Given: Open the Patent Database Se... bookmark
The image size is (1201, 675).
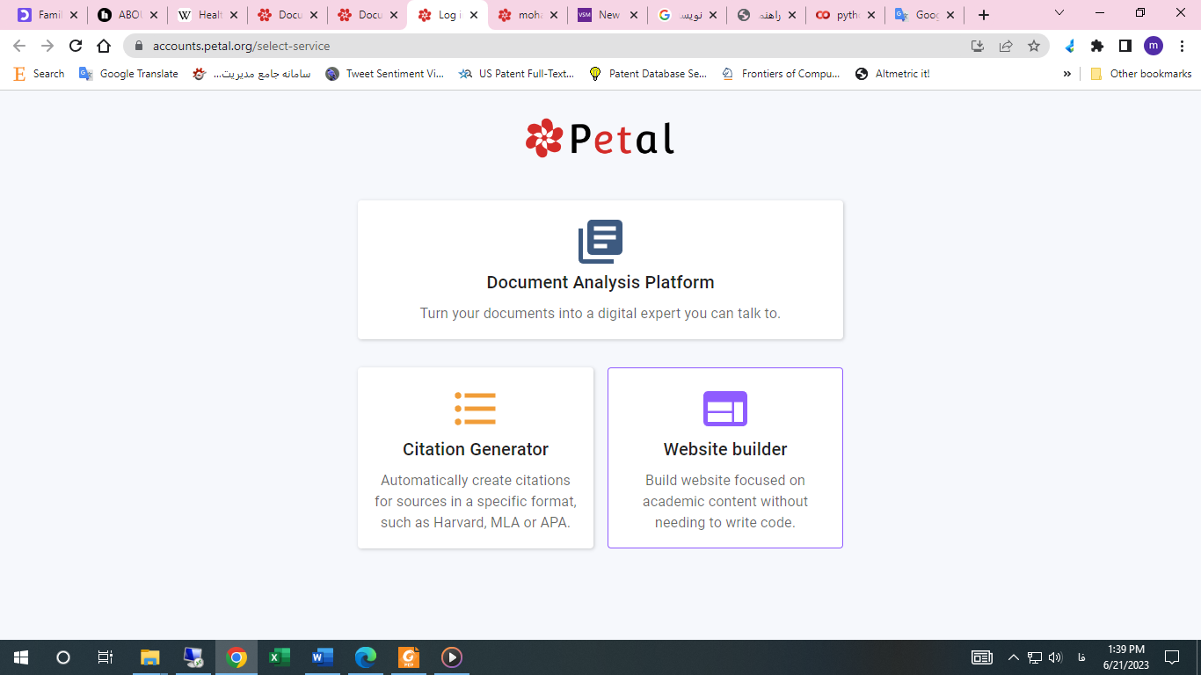Looking at the screenshot, I should [647, 74].
